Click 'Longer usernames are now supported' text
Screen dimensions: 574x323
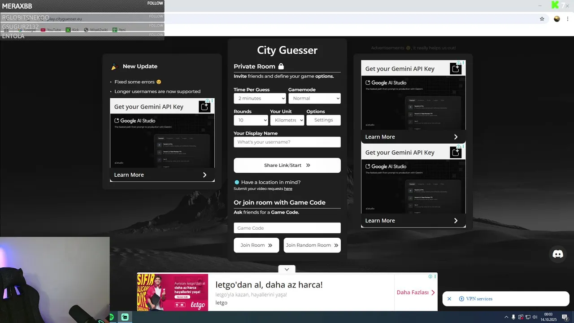point(157,91)
